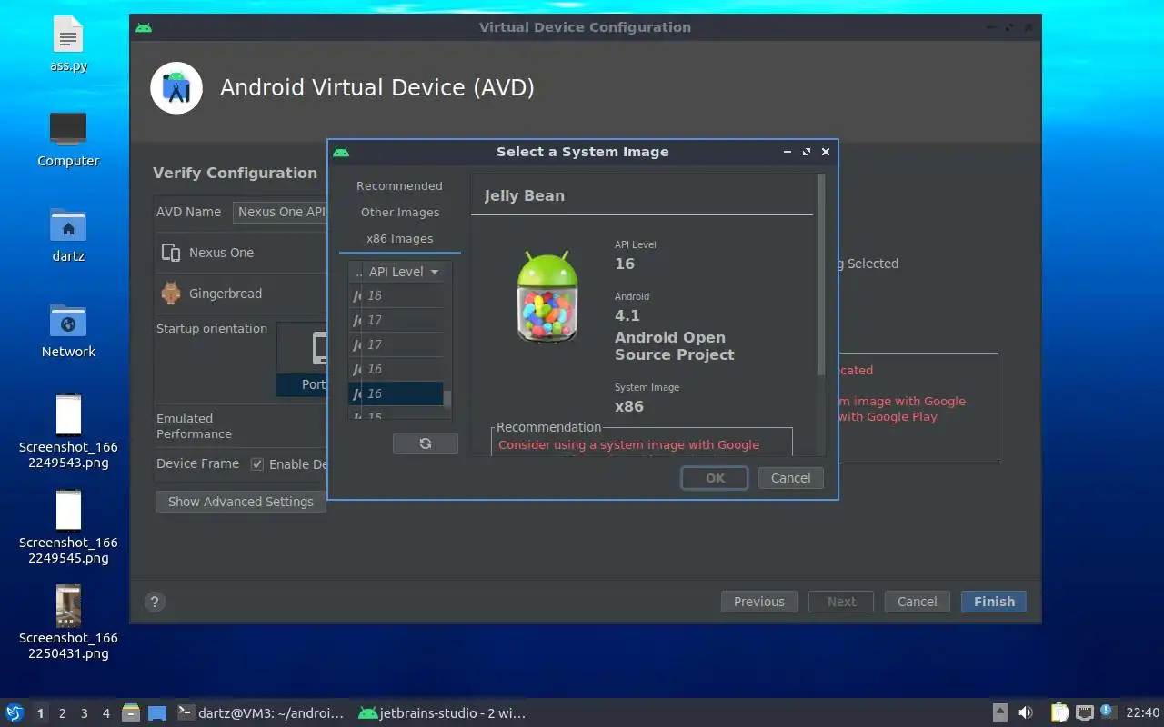Sort by the API Level column header

pos(405,272)
